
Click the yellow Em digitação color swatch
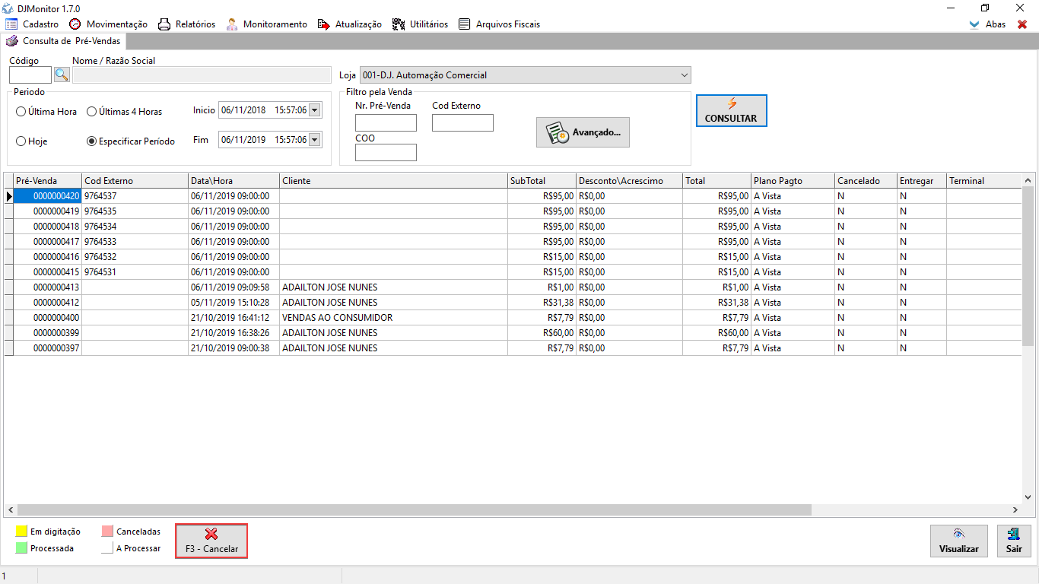coord(21,532)
